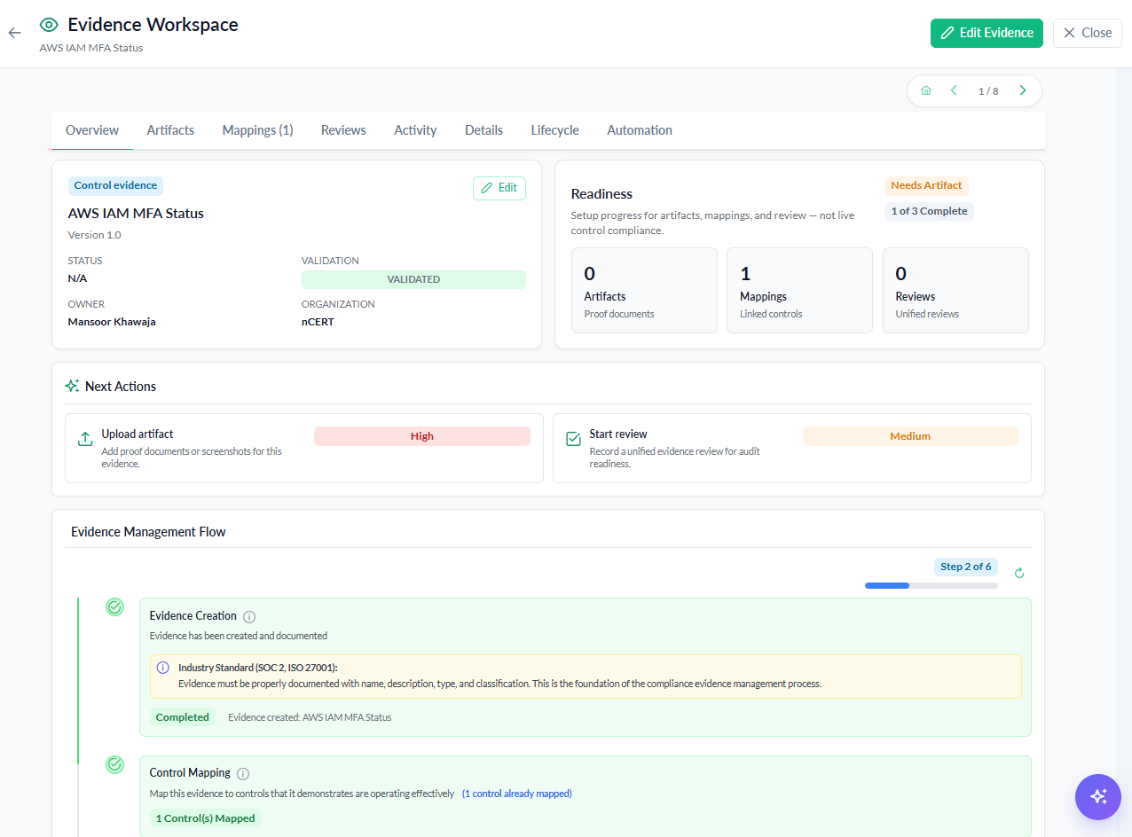Click the "Step 2 of 6" badge
Viewport: 1132px width, 837px height.
coord(966,567)
